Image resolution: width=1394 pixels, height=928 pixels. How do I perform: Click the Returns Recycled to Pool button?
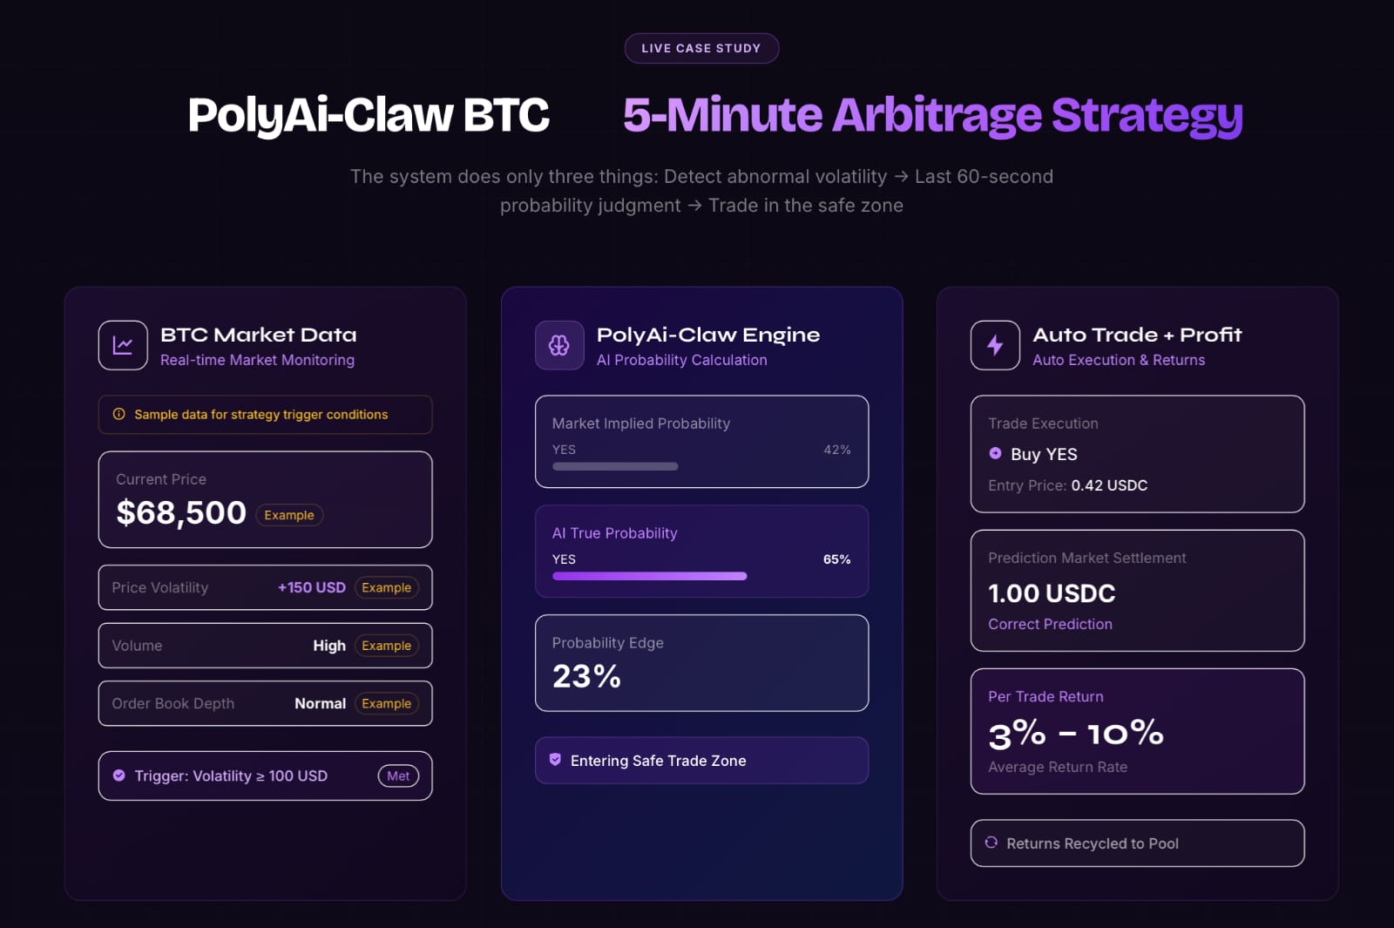click(x=1137, y=843)
